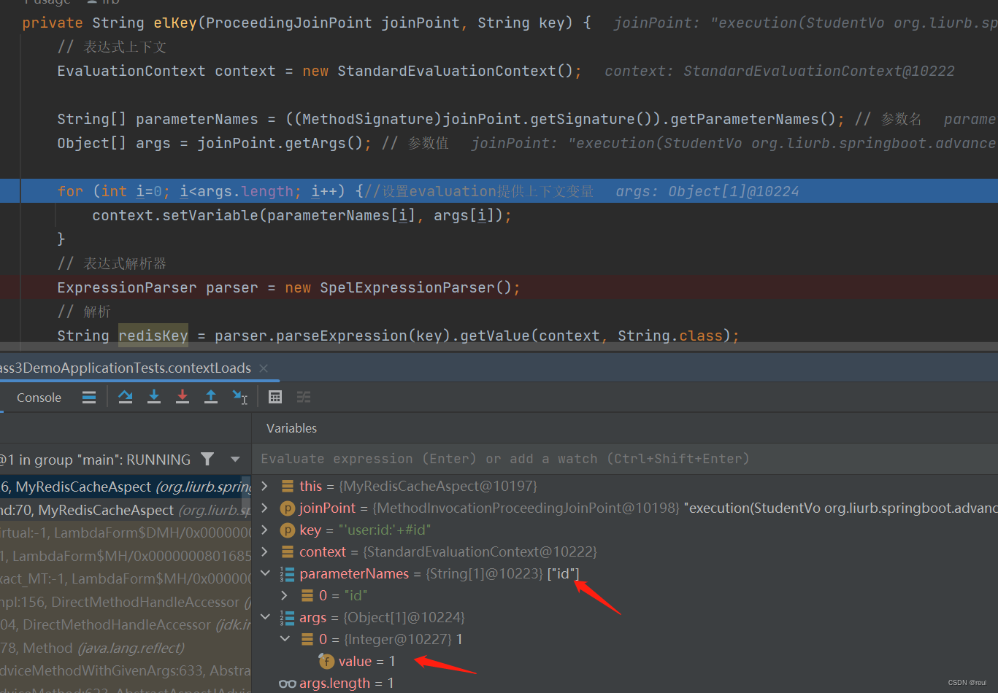This screenshot has height=693, width=998.
Task: Collapse the args variable node
Action: click(264, 617)
